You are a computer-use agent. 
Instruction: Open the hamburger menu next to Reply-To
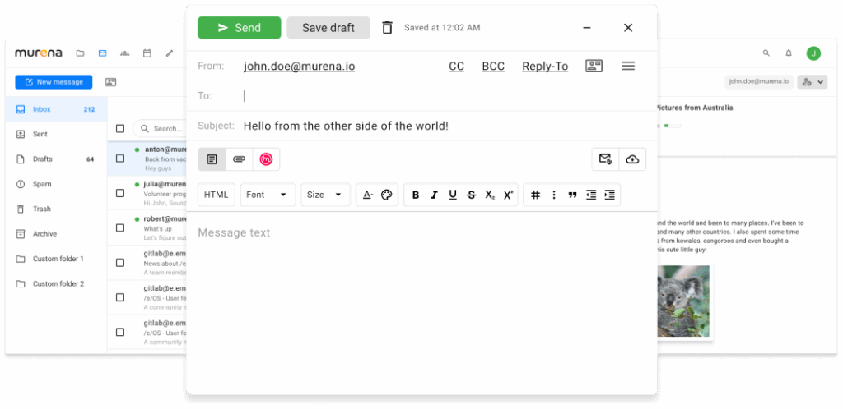[x=628, y=66]
